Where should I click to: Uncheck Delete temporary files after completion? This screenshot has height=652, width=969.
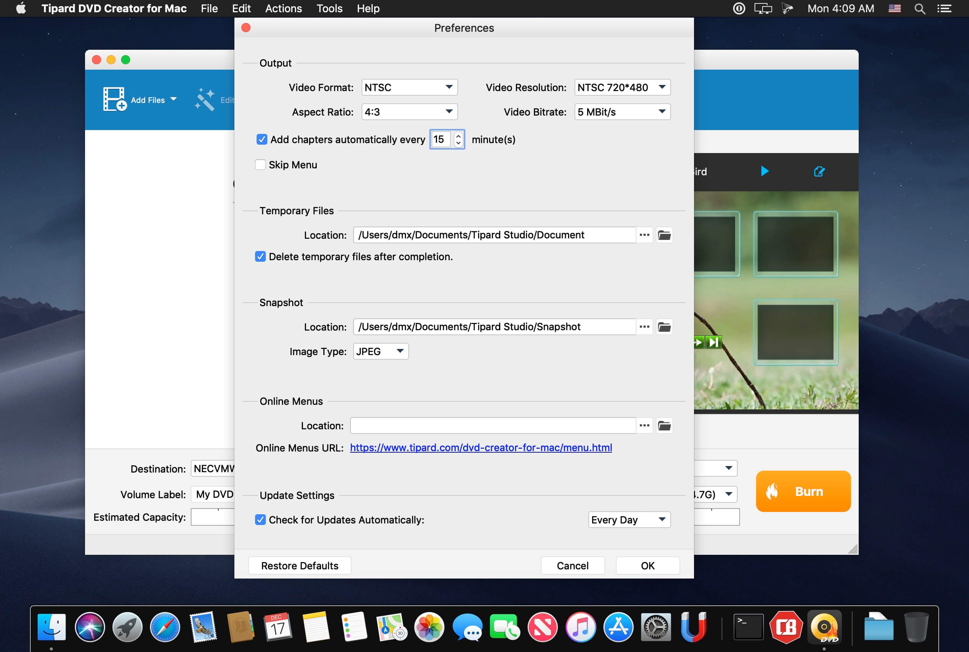click(260, 257)
